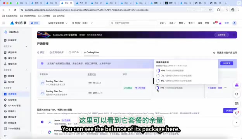Click the 49% progress ring in usage popup
Viewport: 242px width, 139px height.
click(x=158, y=71)
